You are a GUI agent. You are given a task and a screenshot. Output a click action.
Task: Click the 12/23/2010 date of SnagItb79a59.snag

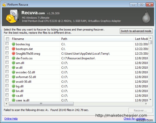[141, 54]
